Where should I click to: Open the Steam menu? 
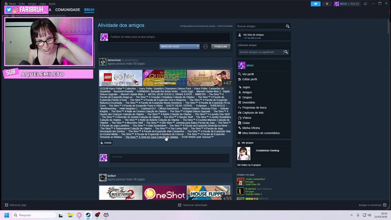click(12, 4)
